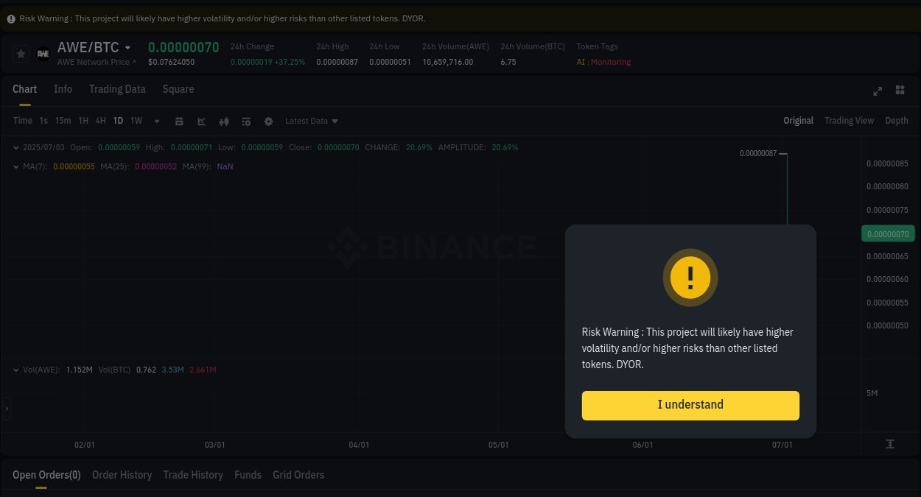This screenshot has width=921, height=497.
Task: Open extra timeframes dropdown after 1W
Action: 156,121
